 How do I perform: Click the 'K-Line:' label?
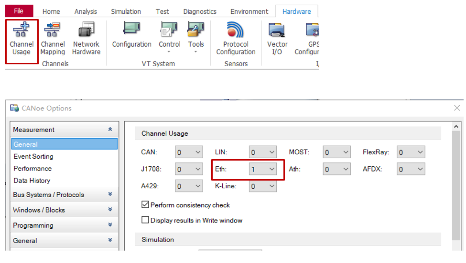pyautogui.click(x=226, y=186)
